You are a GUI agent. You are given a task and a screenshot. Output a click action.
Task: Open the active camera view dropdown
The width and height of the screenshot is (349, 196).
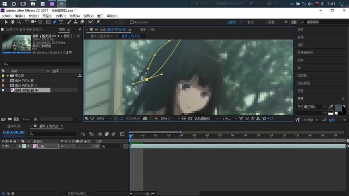(x=206, y=119)
